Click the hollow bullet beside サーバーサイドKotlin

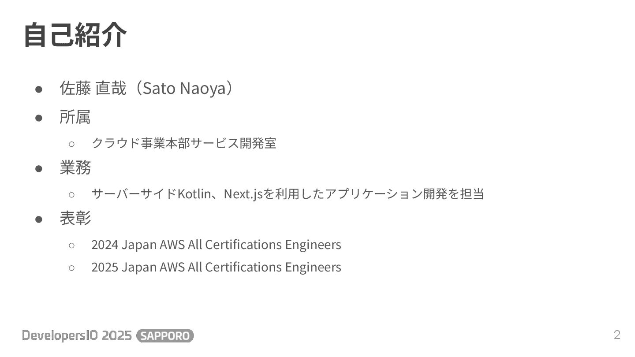tap(71, 194)
